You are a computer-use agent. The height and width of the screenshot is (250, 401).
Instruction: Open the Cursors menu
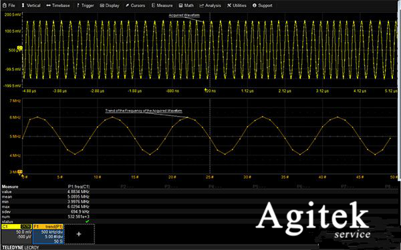coord(135,5)
